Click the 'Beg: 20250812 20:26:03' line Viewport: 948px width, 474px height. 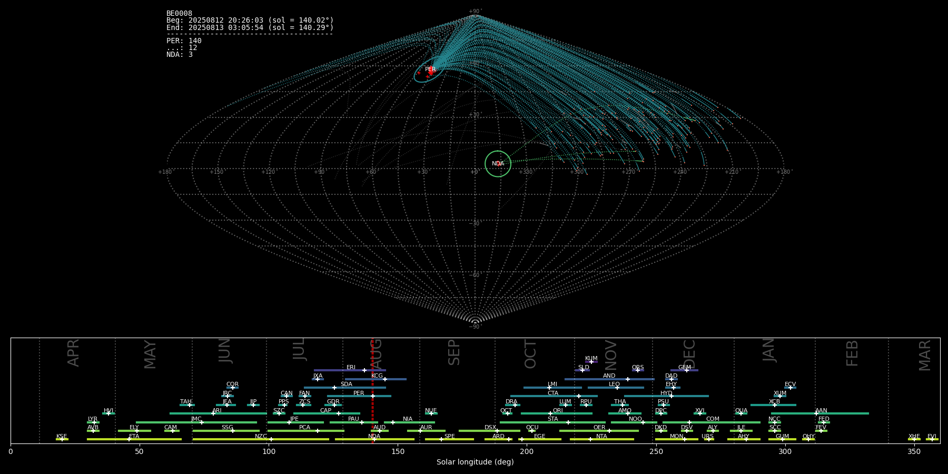tap(250, 21)
